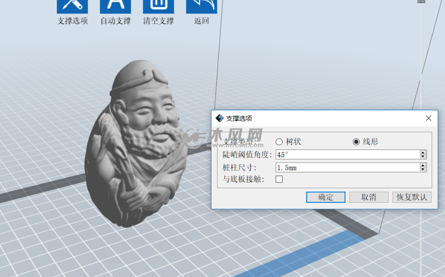This screenshot has height=277, width=445.
Task: Close the 支撑选项 dialog
Action: pyautogui.click(x=429, y=118)
